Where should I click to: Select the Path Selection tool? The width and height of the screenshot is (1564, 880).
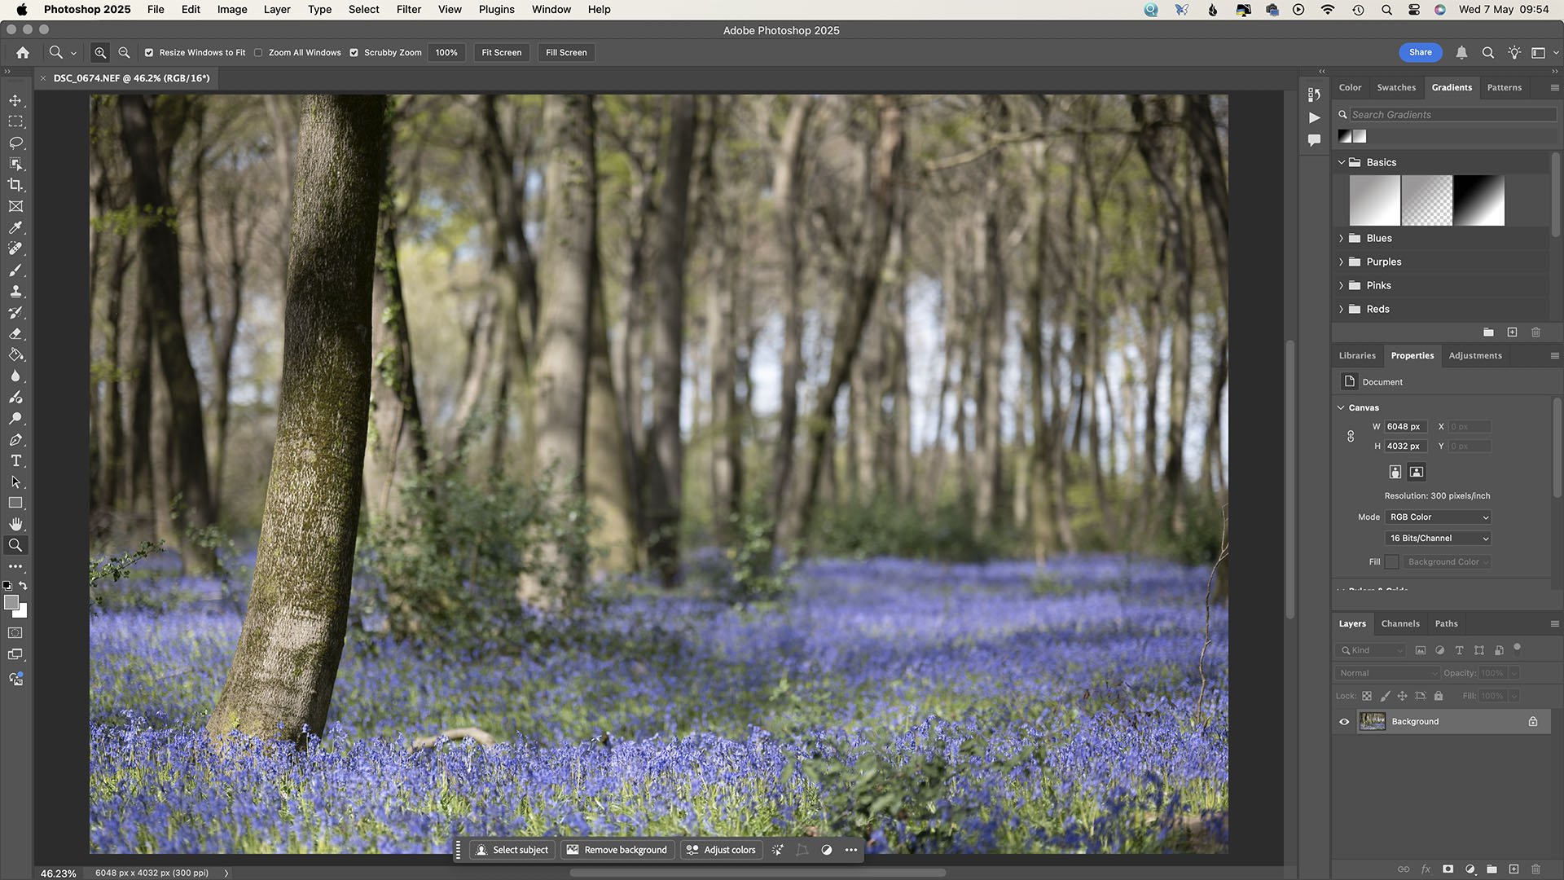[x=15, y=482]
